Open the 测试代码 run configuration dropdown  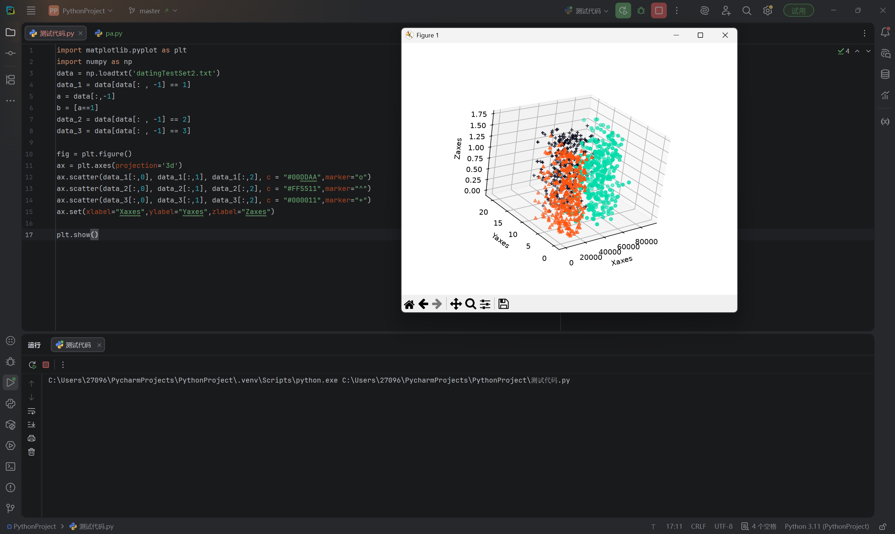tap(586, 11)
